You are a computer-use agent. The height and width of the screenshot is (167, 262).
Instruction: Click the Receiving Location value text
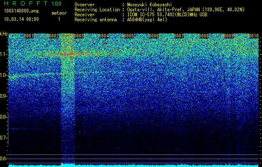click(x=186, y=10)
